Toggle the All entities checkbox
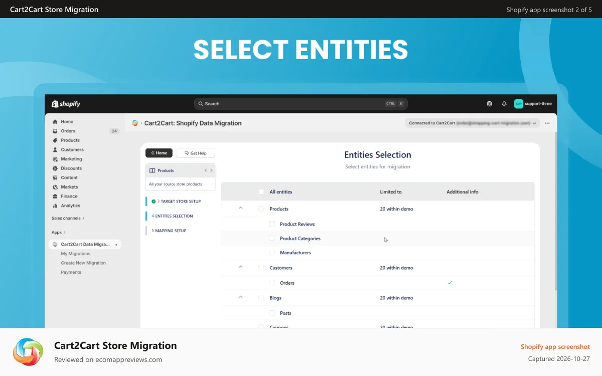The width and height of the screenshot is (602, 376). pyautogui.click(x=261, y=192)
